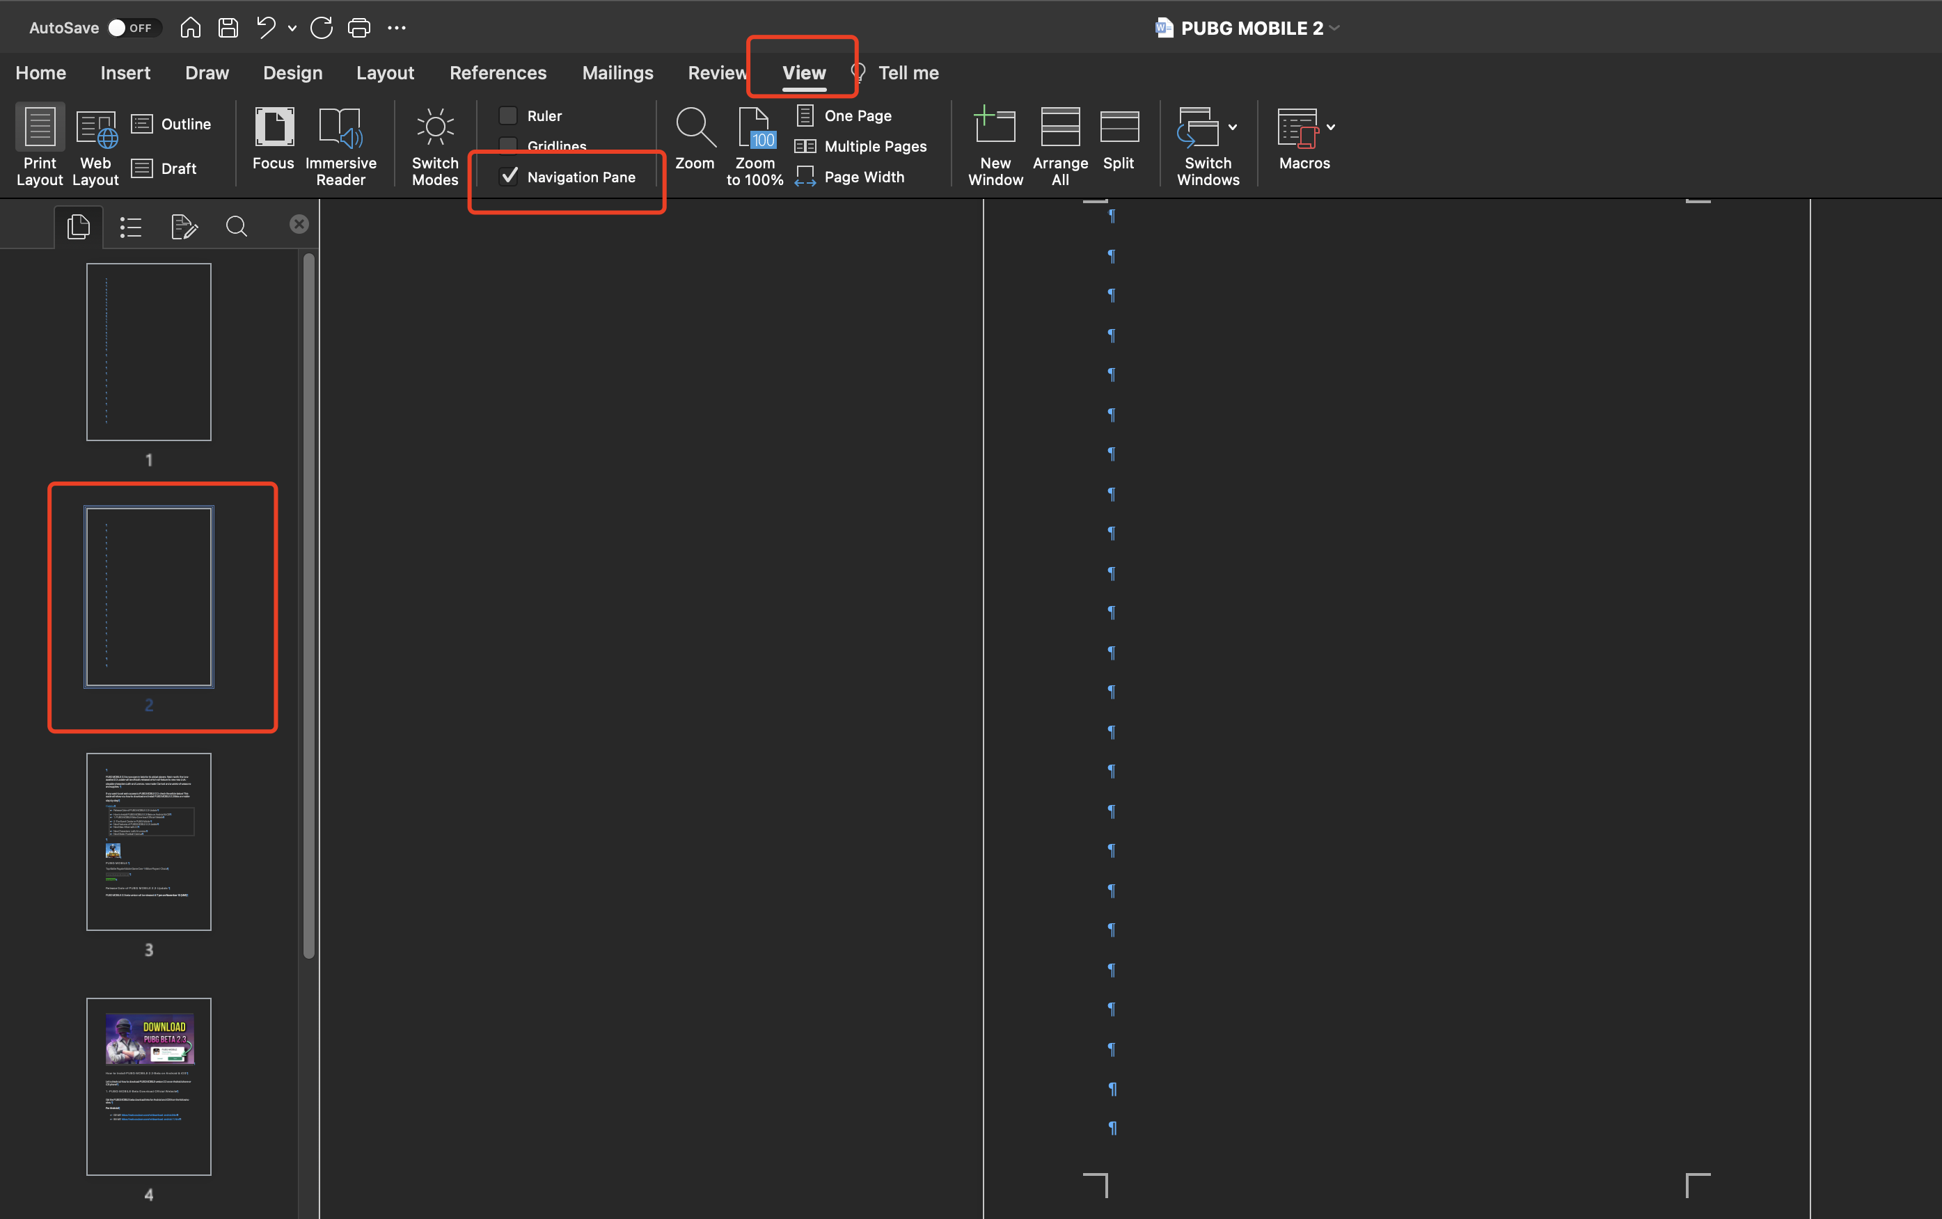Enable the Ruler checkbox

coord(508,115)
